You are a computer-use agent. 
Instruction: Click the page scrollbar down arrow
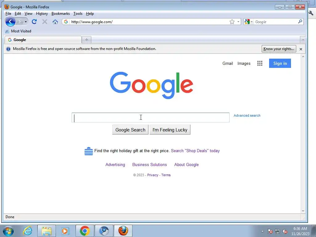(x=303, y=211)
